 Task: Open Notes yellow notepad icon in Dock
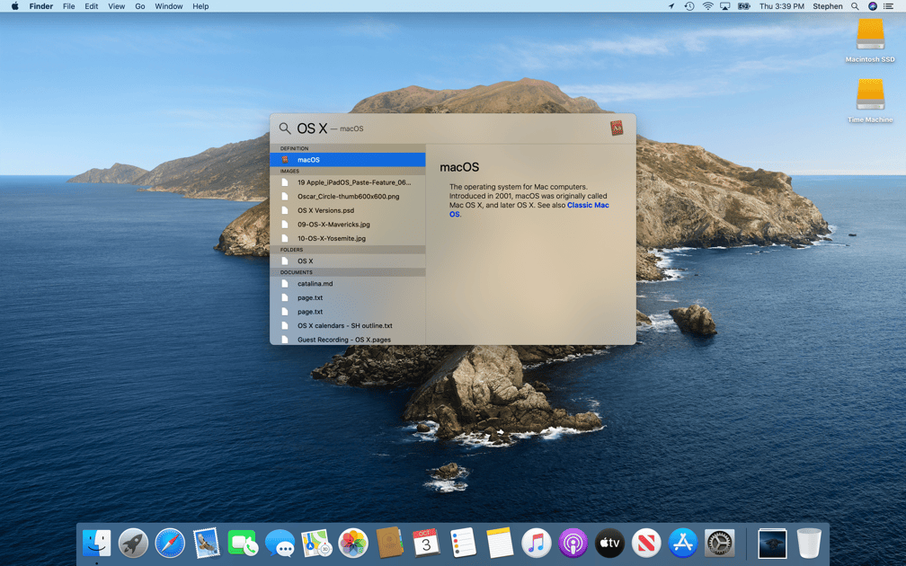point(500,543)
